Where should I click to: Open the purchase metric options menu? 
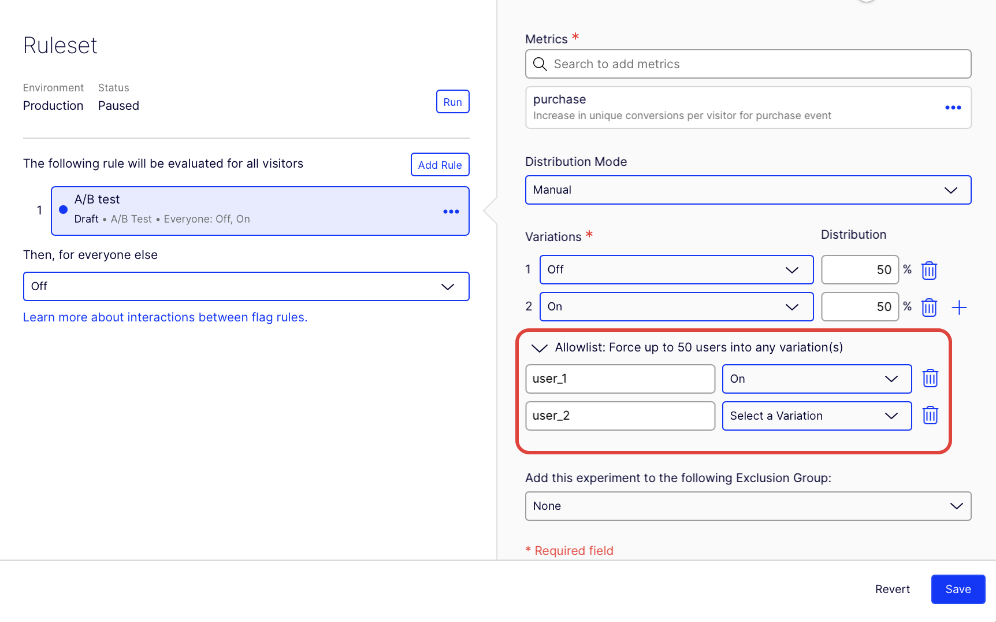click(x=953, y=108)
